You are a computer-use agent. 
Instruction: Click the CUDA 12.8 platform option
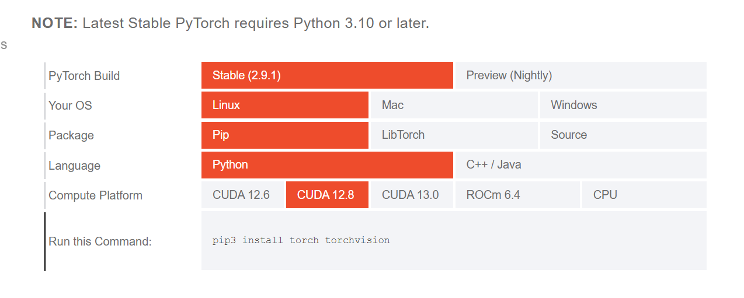tap(327, 195)
